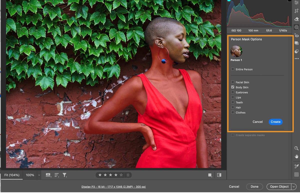
Task: Select the Zoom magnifier tool
Action: click(x=296, y=148)
